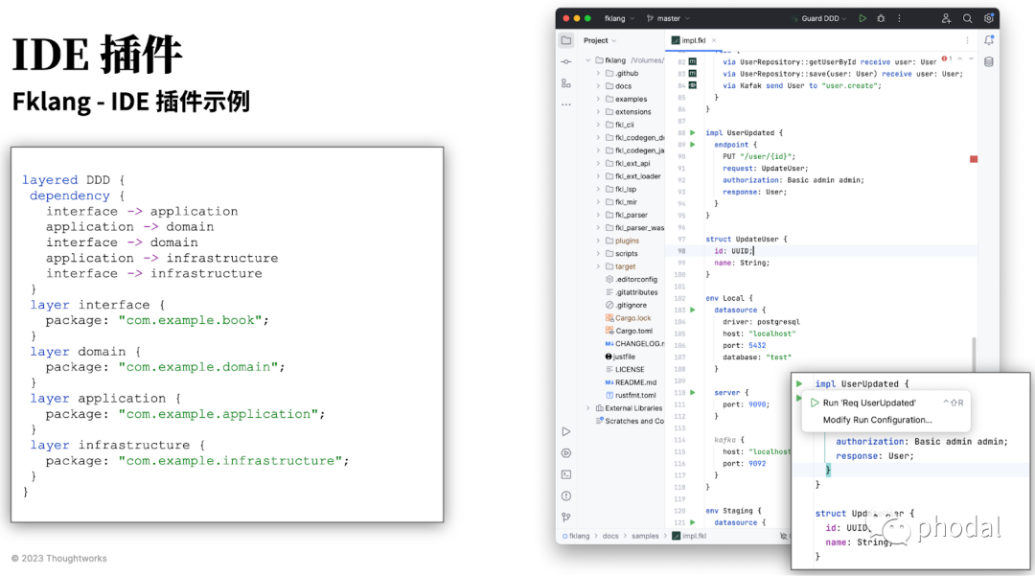Open more run actions menu

[x=899, y=18]
